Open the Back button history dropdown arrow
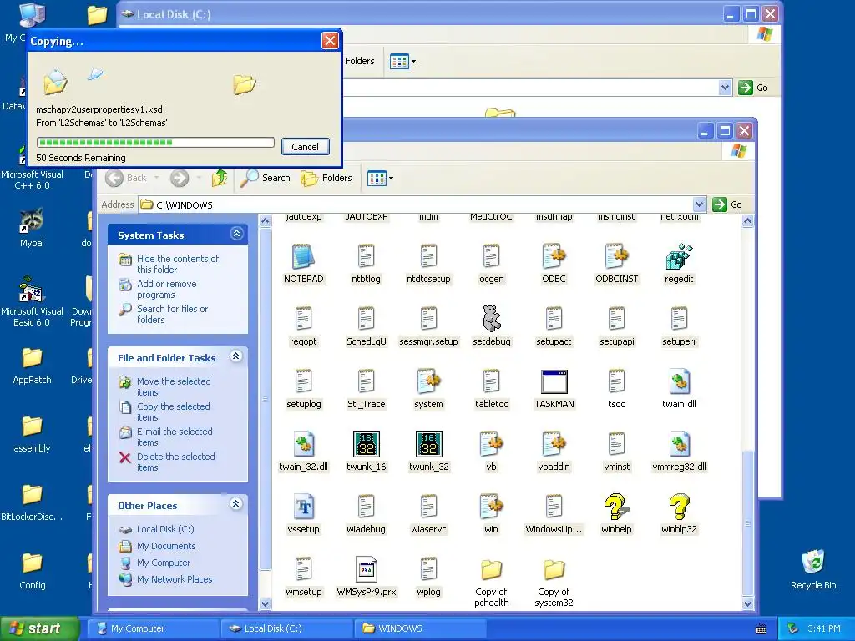855x641 pixels. 156,178
